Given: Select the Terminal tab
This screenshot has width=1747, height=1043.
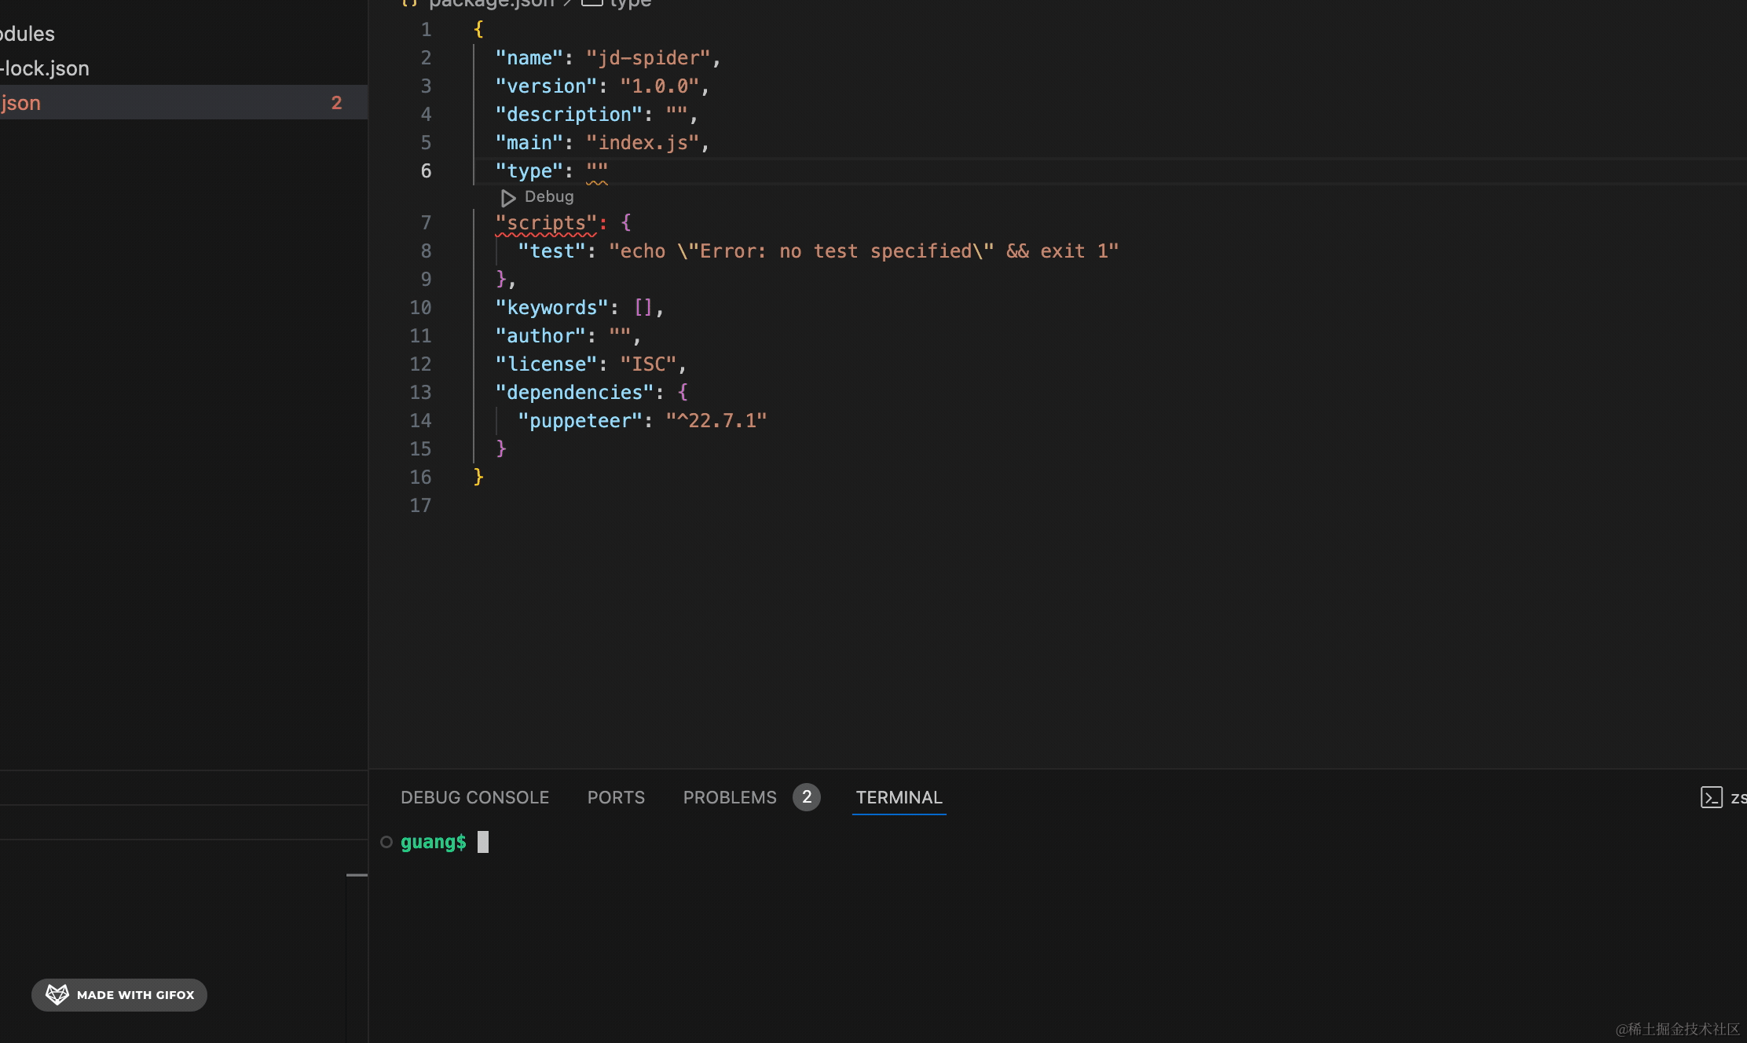Looking at the screenshot, I should point(899,797).
